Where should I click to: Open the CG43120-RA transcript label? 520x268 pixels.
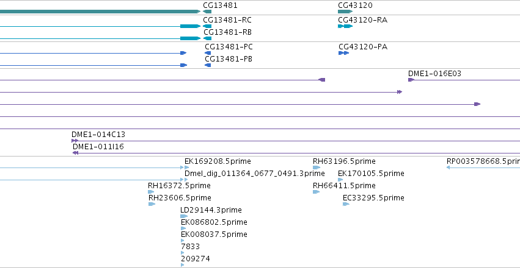(x=363, y=20)
